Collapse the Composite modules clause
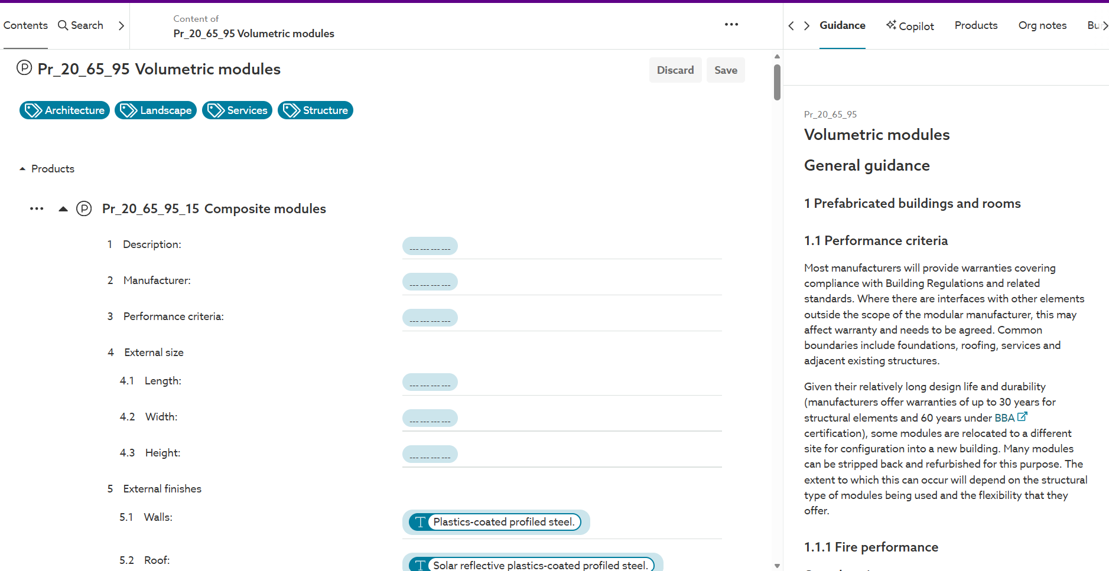Viewport: 1109px width, 571px height. pyautogui.click(x=63, y=209)
